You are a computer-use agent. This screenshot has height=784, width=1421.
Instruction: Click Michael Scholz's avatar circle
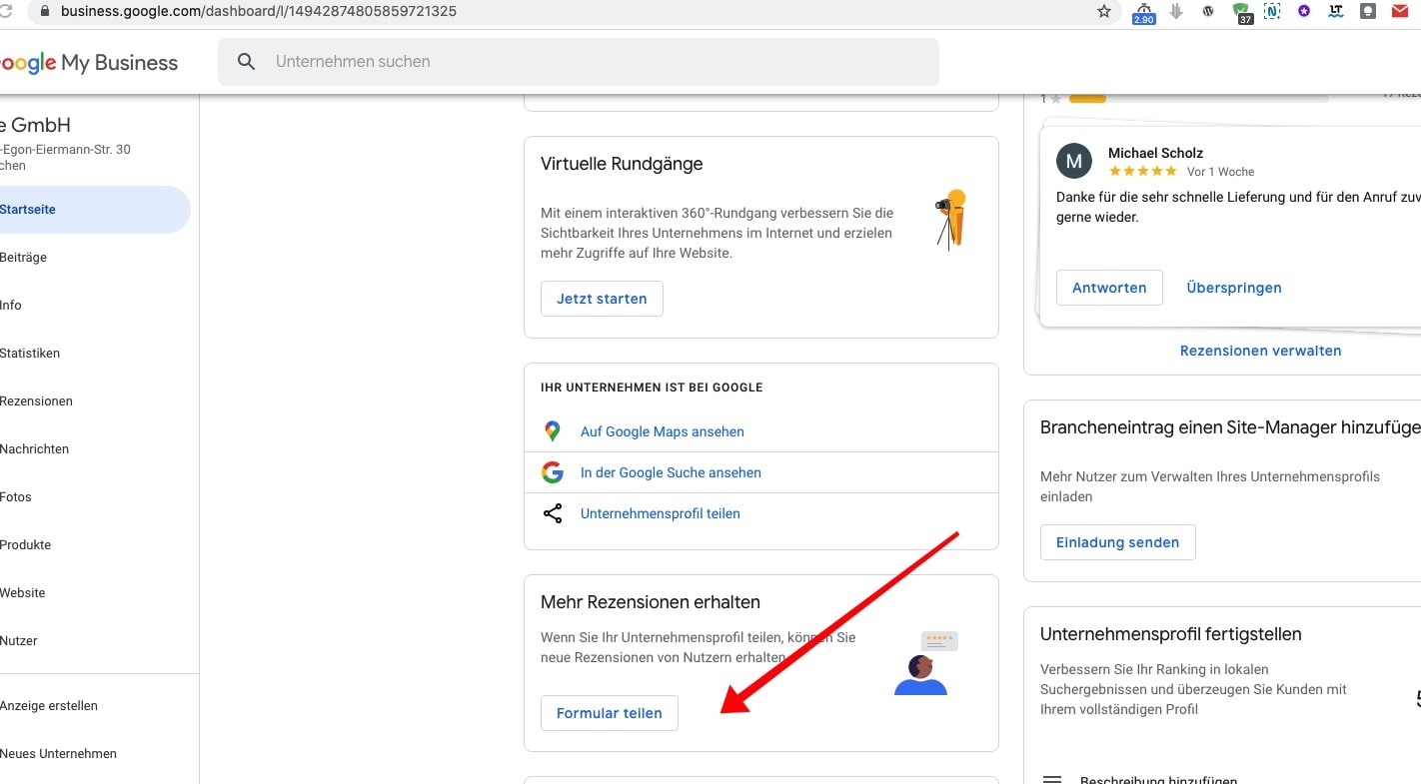[x=1074, y=162]
